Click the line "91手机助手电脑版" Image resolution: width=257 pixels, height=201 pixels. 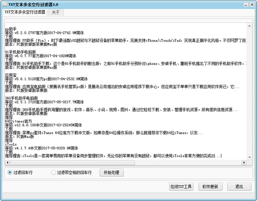click(21, 52)
